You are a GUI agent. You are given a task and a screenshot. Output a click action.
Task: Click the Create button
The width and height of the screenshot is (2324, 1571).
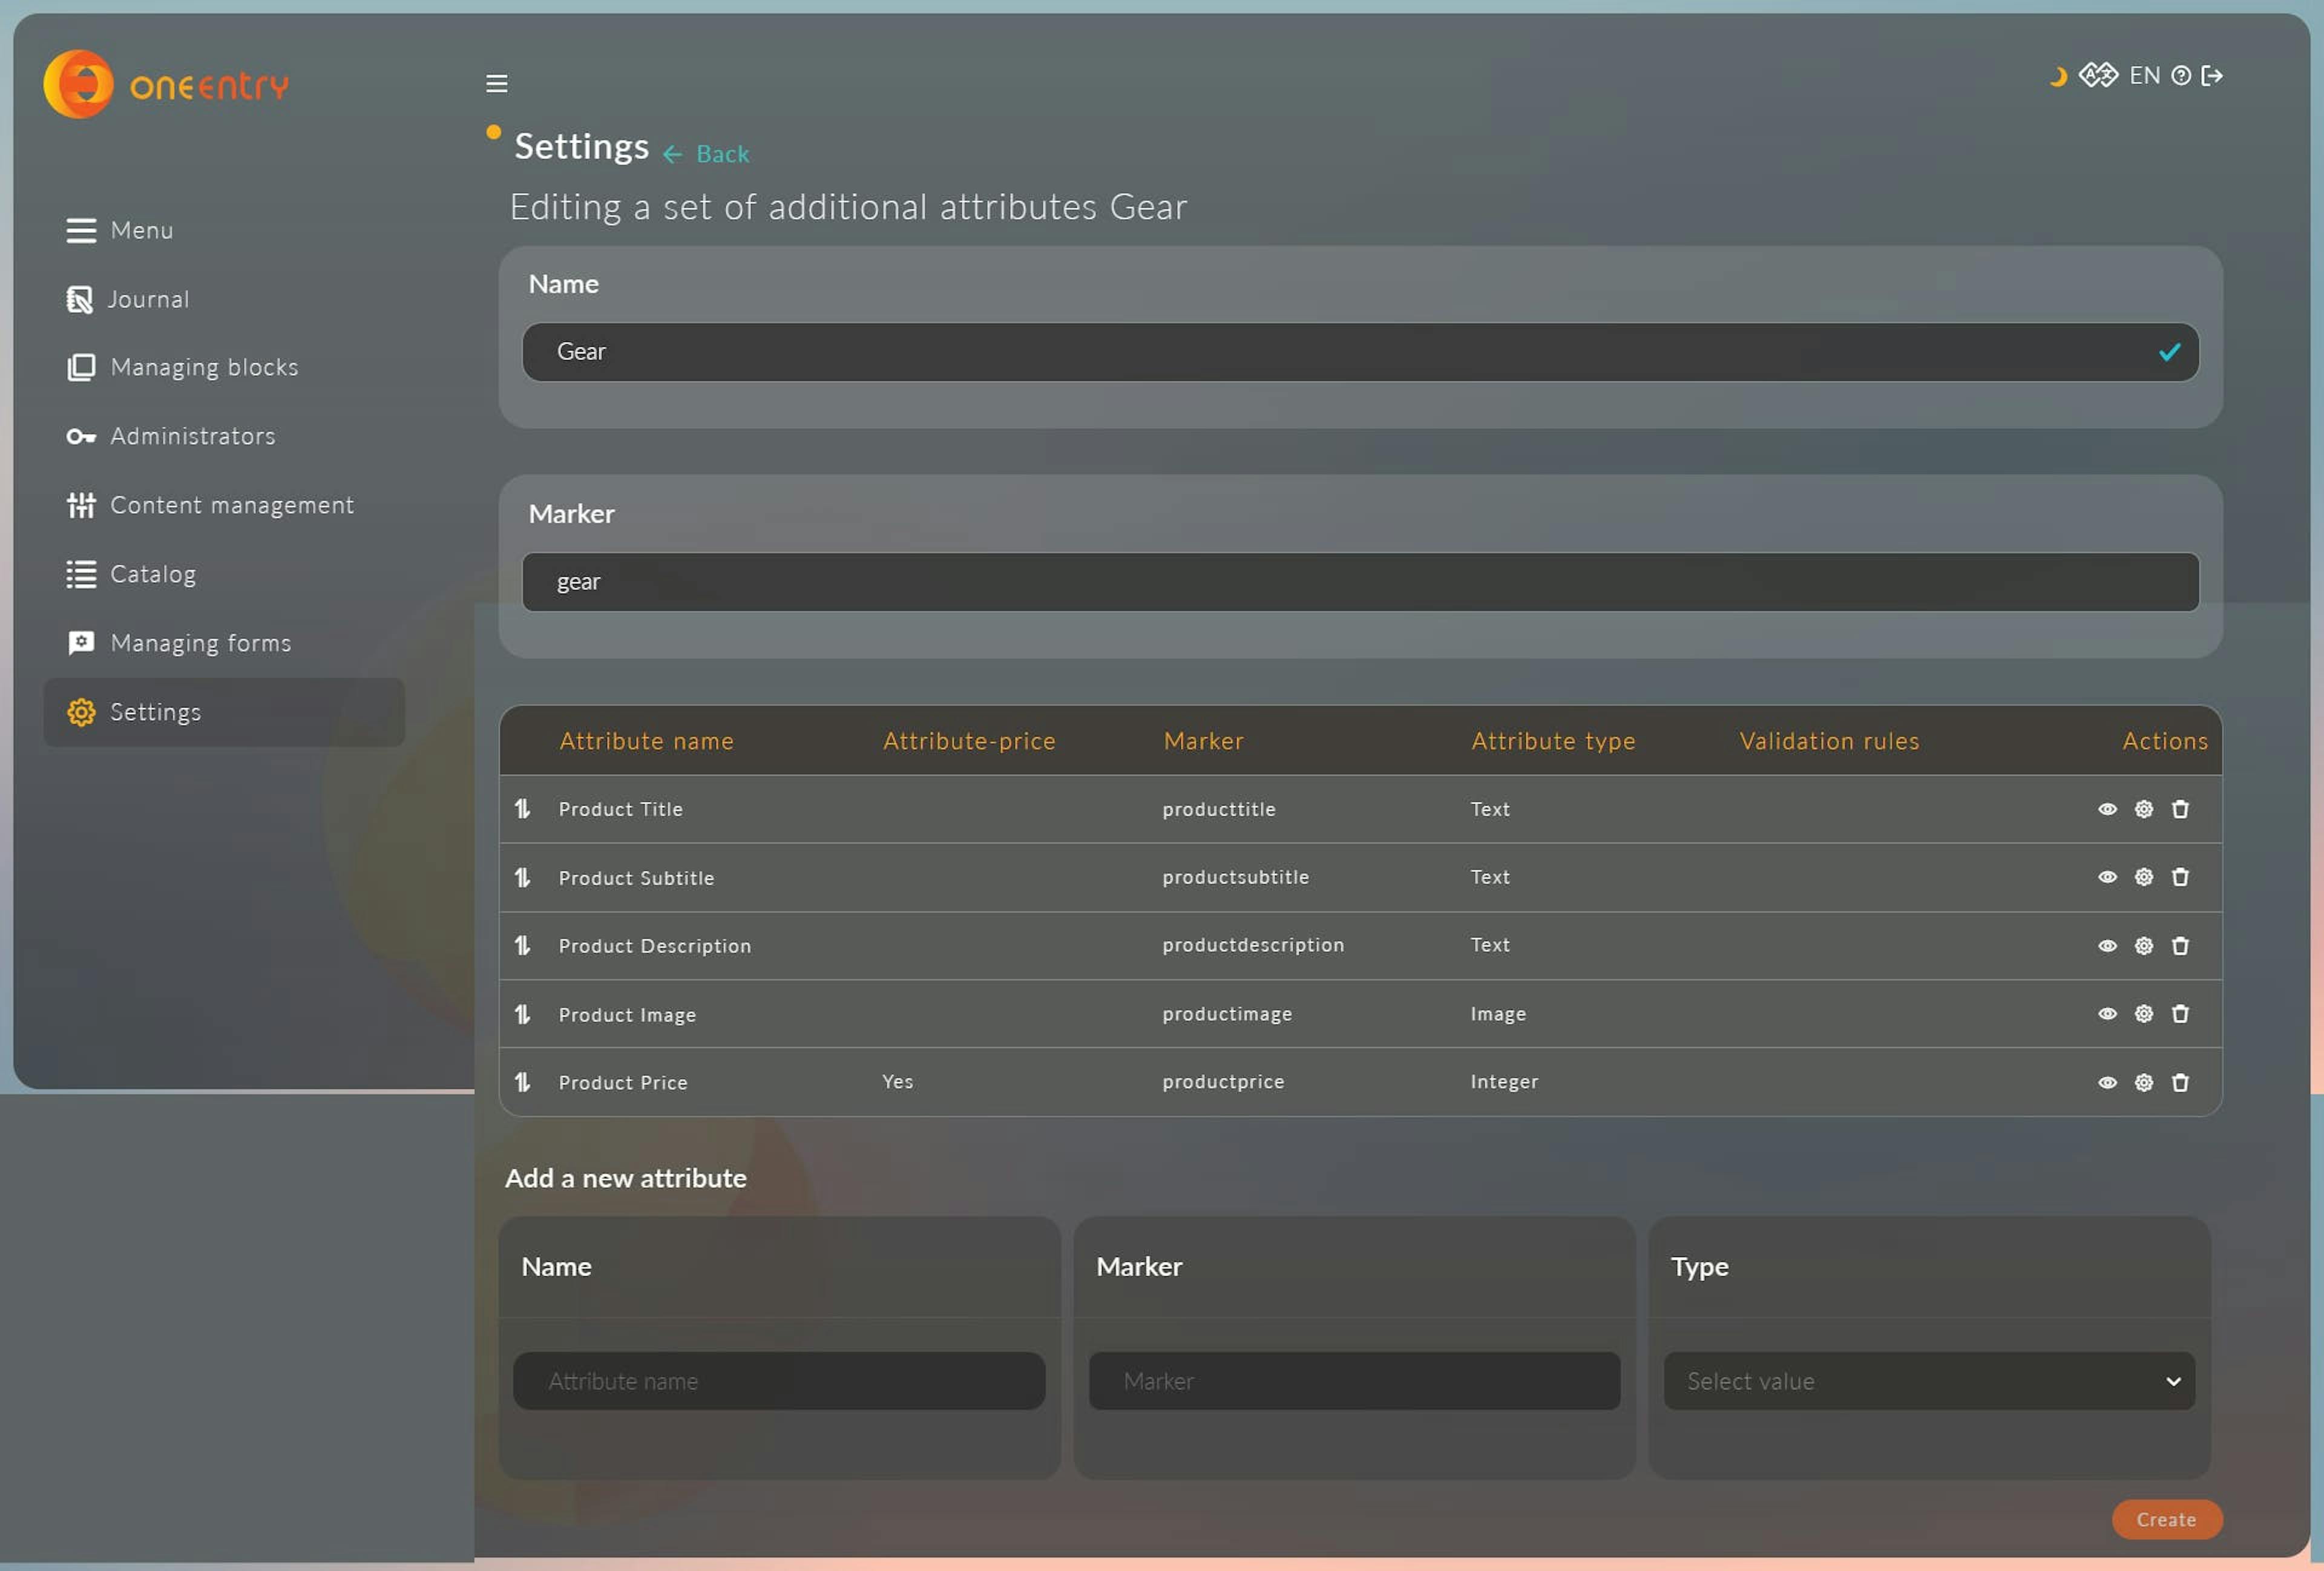click(2166, 1518)
